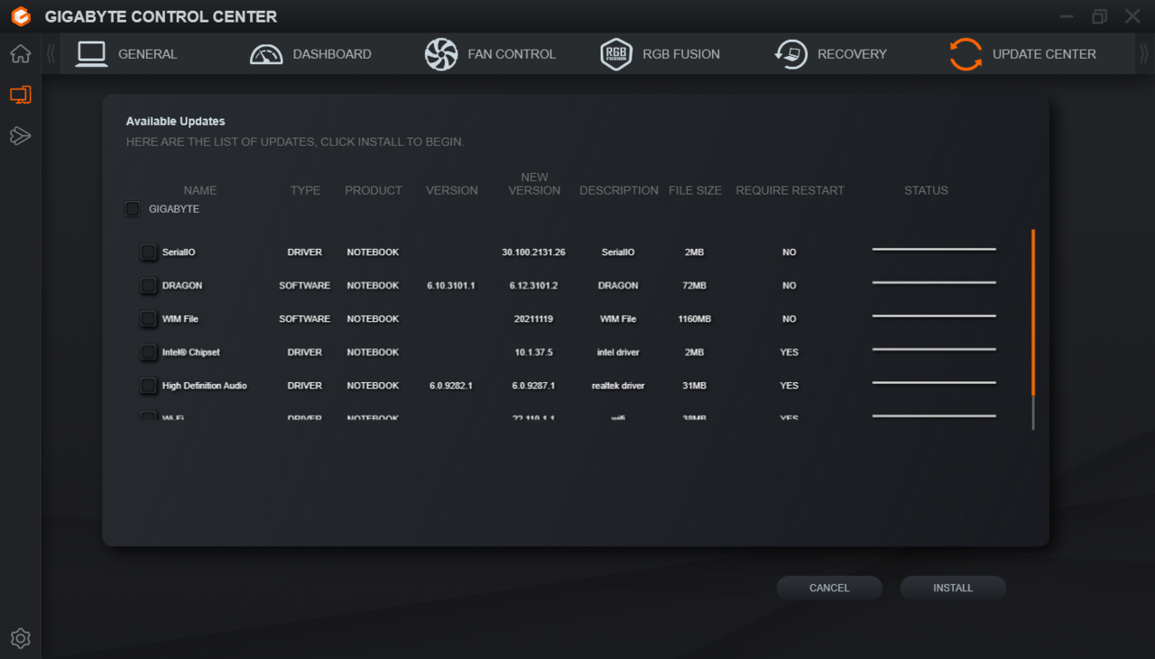Viewport: 1155px width, 659px height.
Task: Switch to the General tab
Action: (127, 54)
